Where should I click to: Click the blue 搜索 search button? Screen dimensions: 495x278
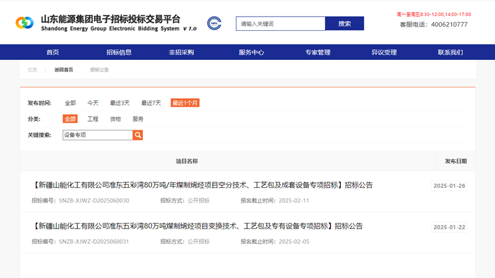345,23
